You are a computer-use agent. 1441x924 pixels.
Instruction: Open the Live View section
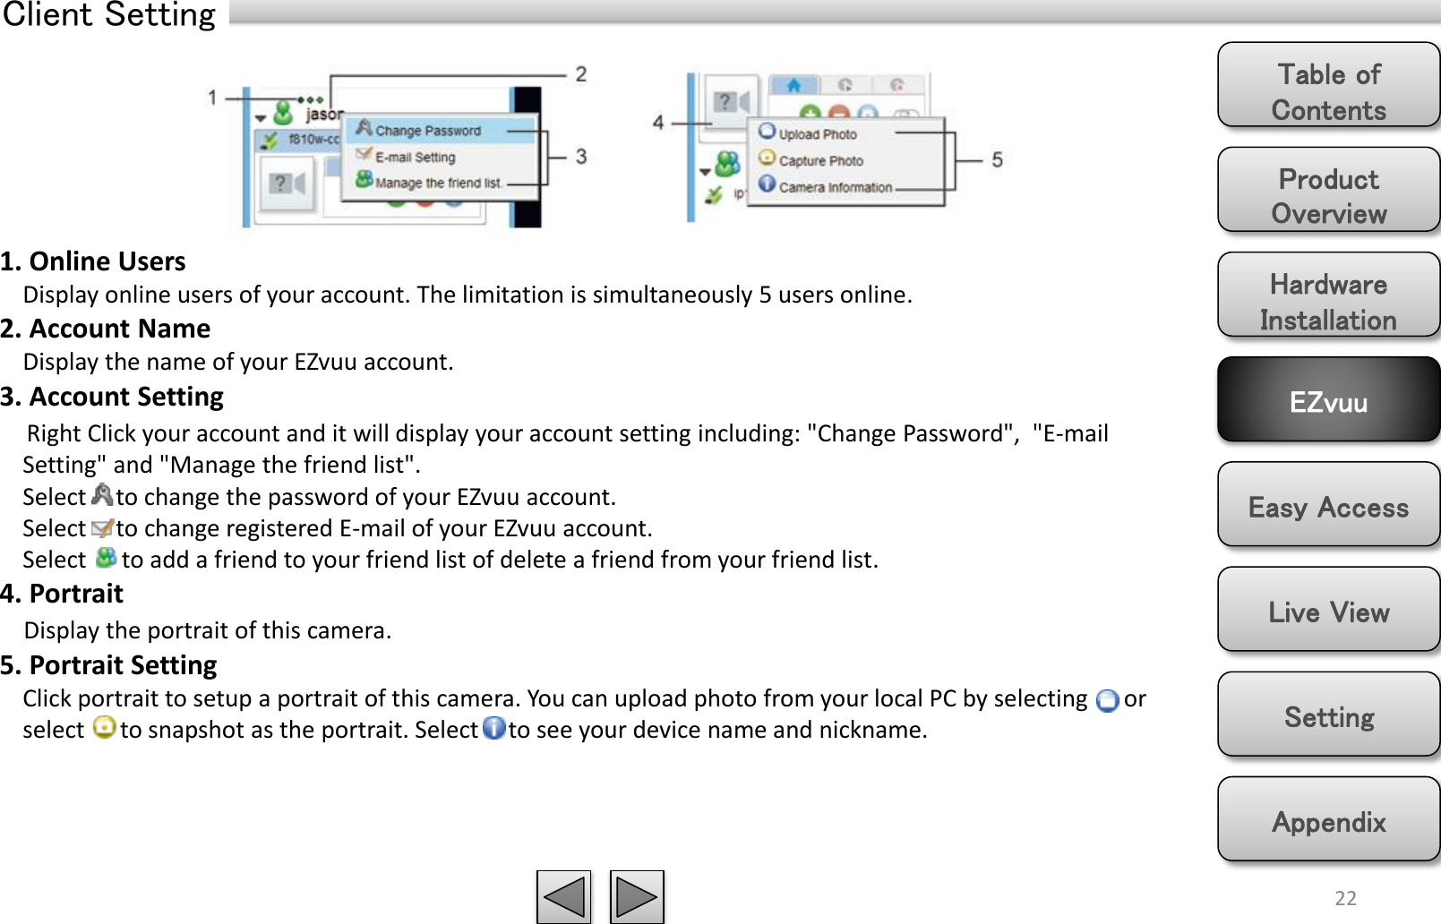pyautogui.click(x=1328, y=609)
